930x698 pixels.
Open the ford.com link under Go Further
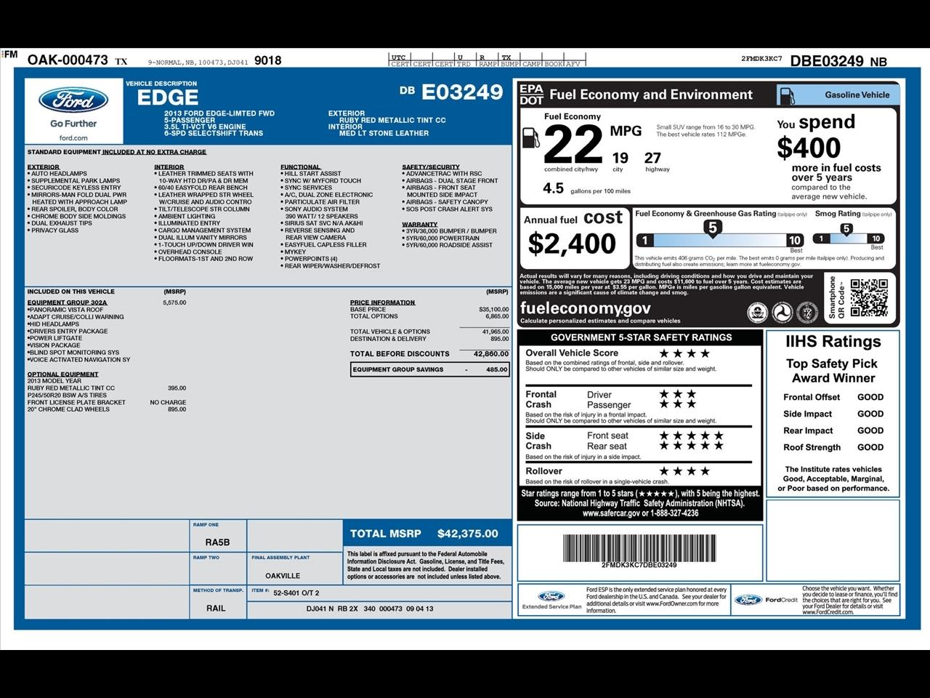pyautogui.click(x=73, y=137)
